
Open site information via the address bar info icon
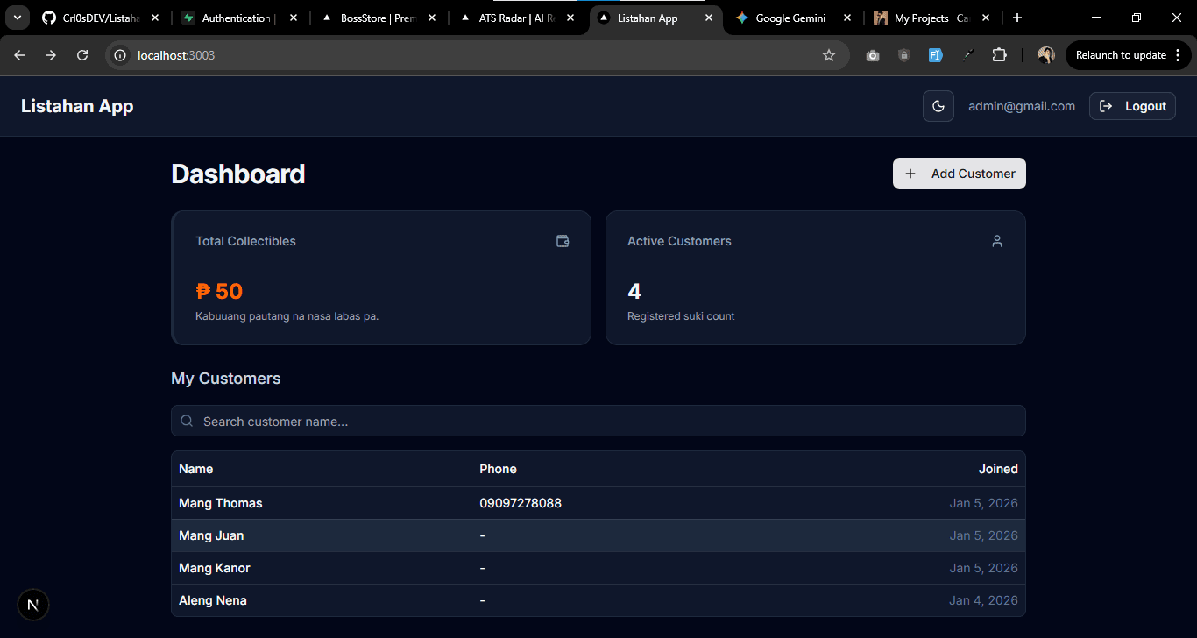point(118,54)
